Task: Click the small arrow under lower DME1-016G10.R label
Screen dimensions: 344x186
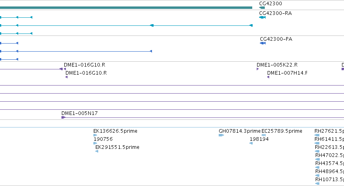Action: click(66, 77)
